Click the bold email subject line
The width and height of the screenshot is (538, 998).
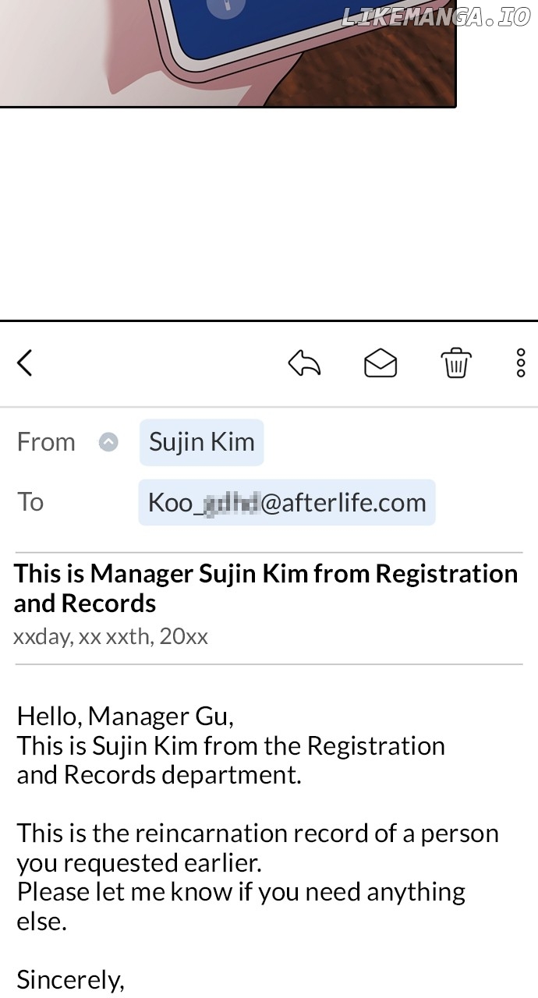pos(265,588)
